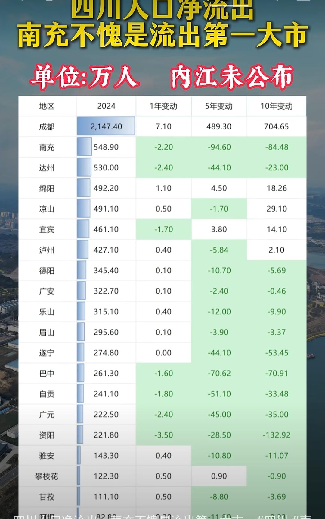
Task: Click the 宜宾 5-year change "3.80"
Action: pyautogui.click(x=219, y=229)
